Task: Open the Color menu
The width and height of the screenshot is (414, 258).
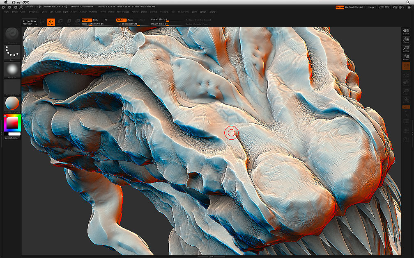Action: click(x=23, y=12)
